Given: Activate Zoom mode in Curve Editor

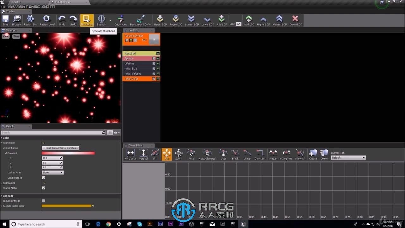Looking at the screenshot, I should pos(178,155).
